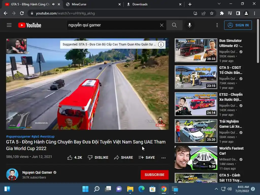Close the MineCurse tab
Image resolution: width=260 pixels, height=195 pixels.
120,4
